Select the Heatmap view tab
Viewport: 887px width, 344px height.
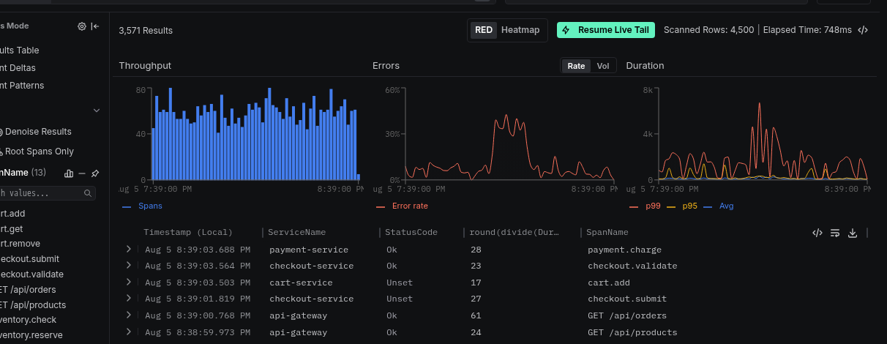[520, 30]
